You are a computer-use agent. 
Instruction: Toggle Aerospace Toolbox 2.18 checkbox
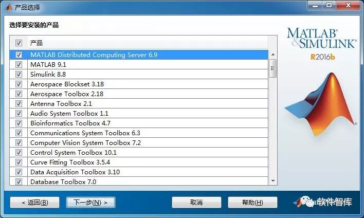tap(19, 94)
